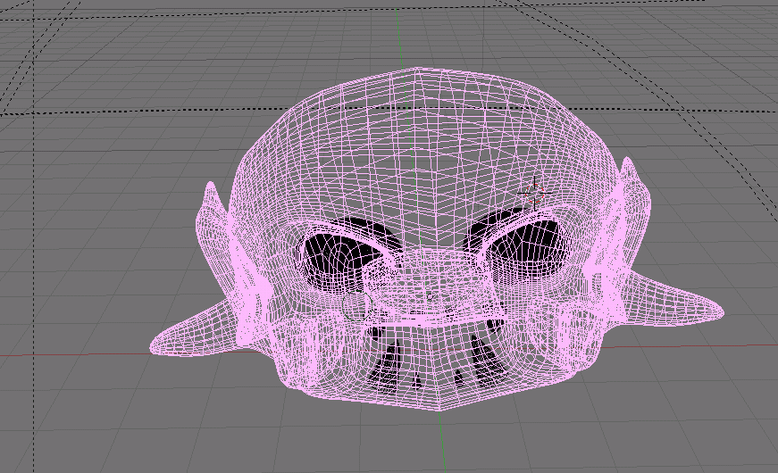Click the small object origin dot at mesh center

click(x=430, y=297)
